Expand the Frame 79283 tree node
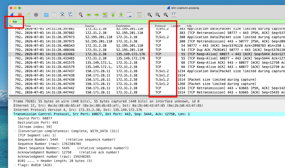 [x=11, y=101]
